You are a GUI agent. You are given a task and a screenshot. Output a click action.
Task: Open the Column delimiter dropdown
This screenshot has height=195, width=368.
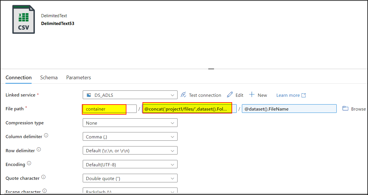coord(173,136)
